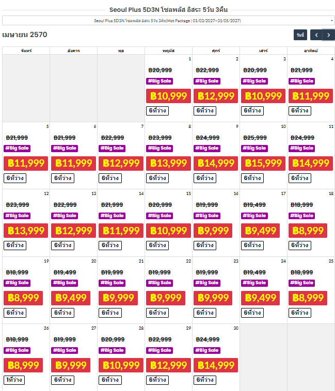
Task: Go to the previous month with left chevron
Action: pos(316,35)
